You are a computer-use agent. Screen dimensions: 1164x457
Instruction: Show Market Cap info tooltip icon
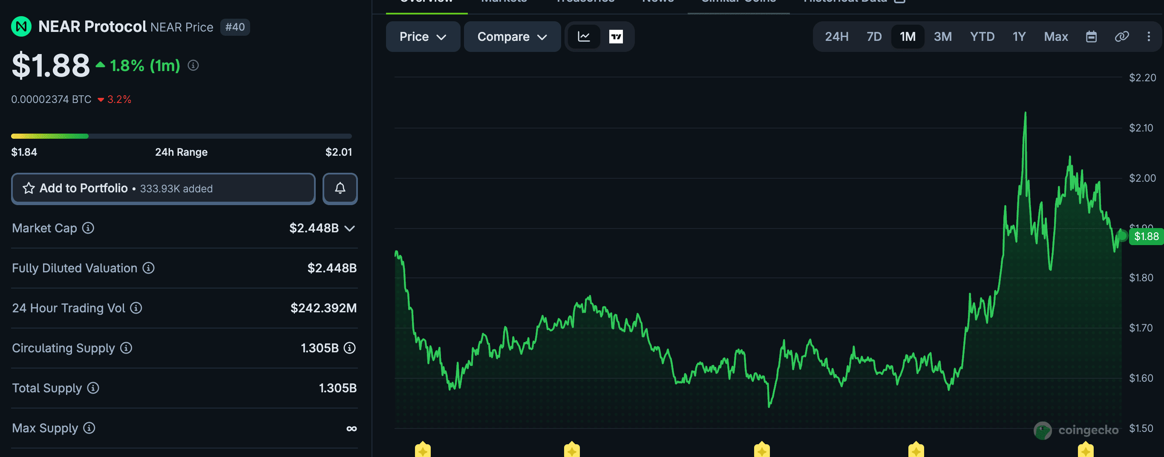coord(88,228)
